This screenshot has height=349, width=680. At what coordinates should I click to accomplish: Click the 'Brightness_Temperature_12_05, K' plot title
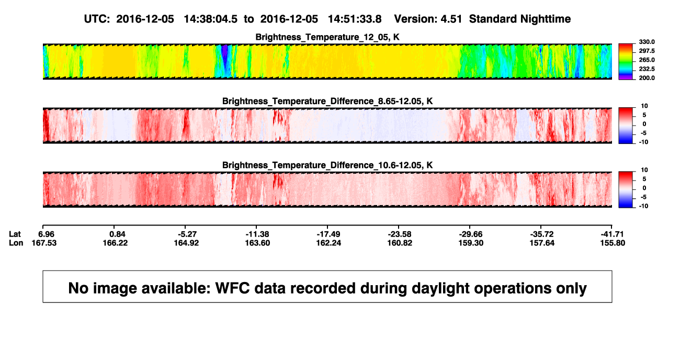coord(327,37)
